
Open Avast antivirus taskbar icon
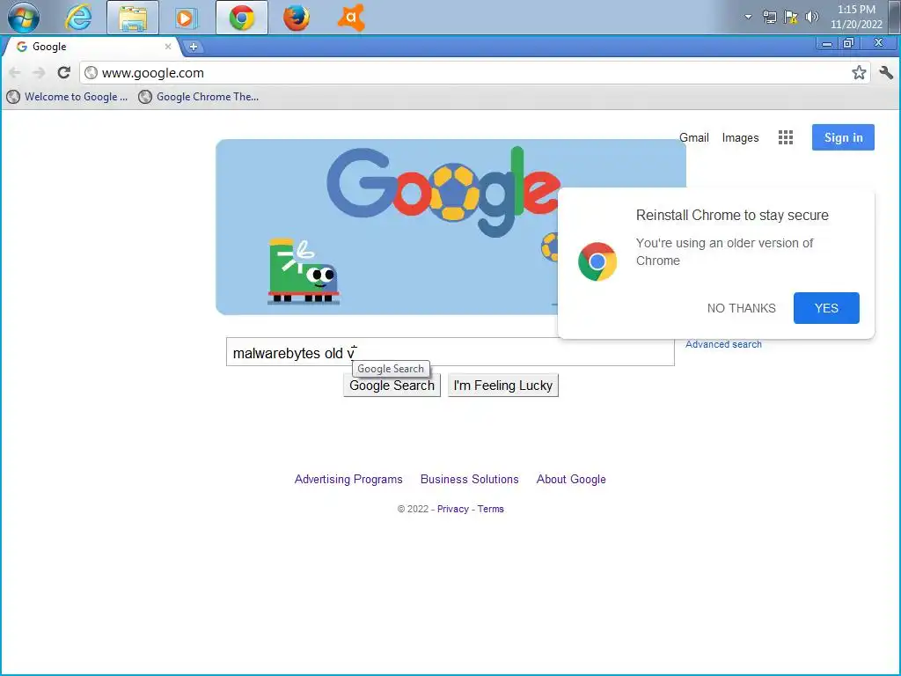351,18
